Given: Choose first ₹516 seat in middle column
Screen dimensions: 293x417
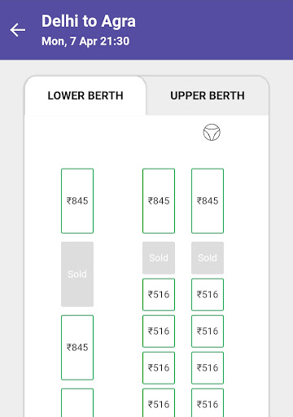Looking at the screenshot, I should [x=159, y=295].
